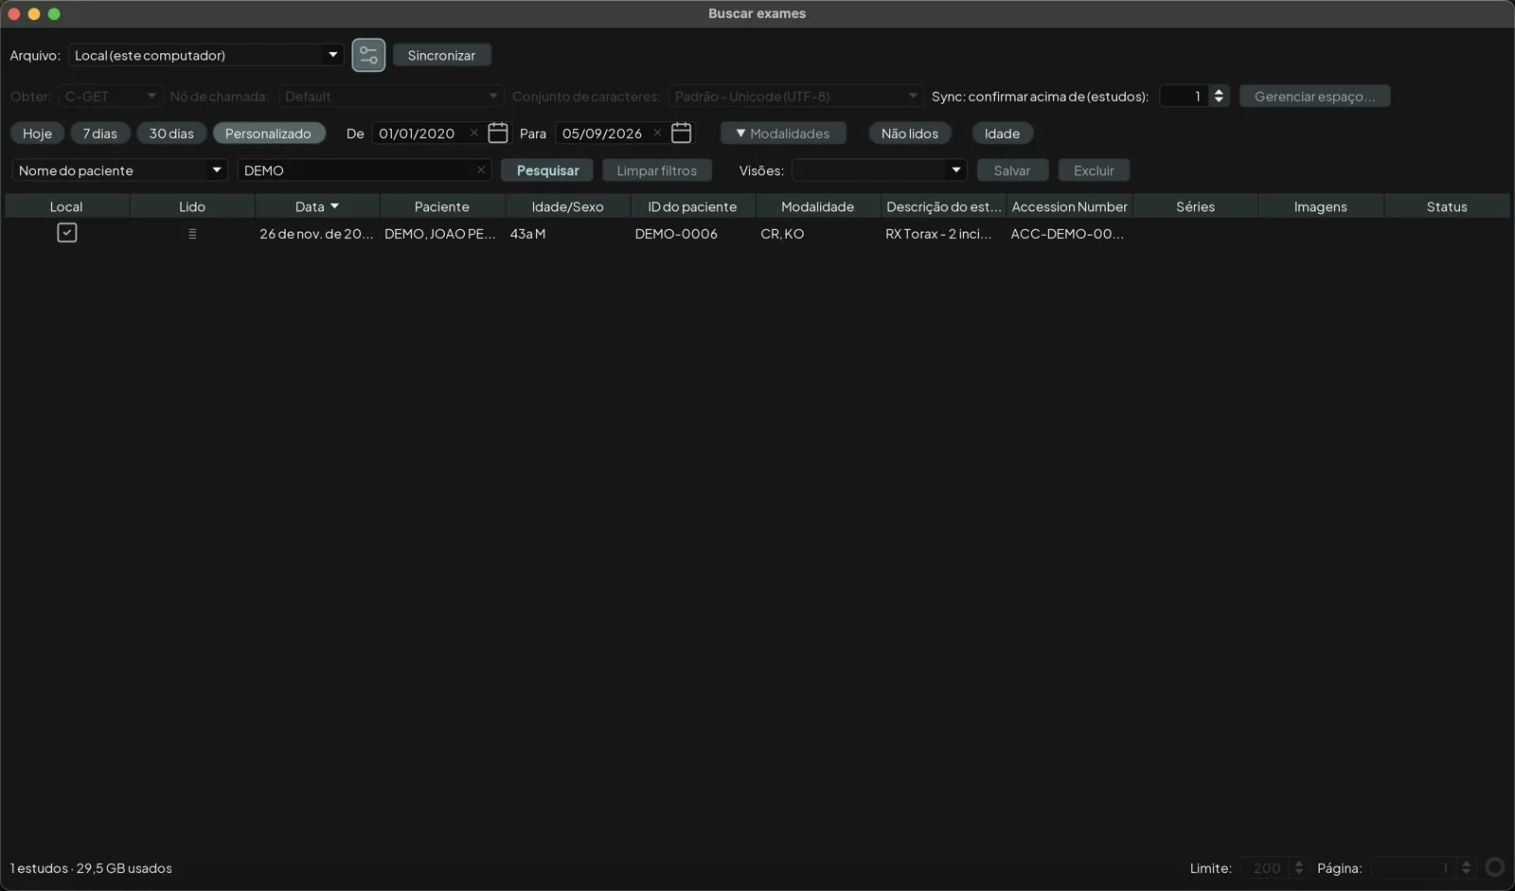This screenshot has height=891, width=1515.
Task: Toggle the Local checkbox for DEMO study
Action: [66, 232]
